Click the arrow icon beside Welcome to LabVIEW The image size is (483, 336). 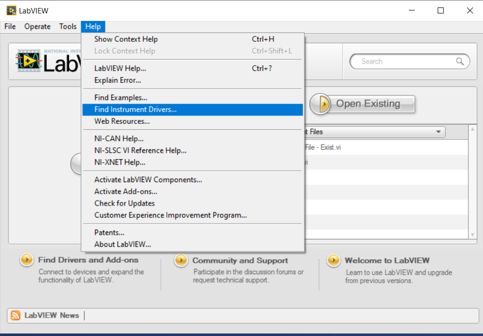pyautogui.click(x=333, y=260)
